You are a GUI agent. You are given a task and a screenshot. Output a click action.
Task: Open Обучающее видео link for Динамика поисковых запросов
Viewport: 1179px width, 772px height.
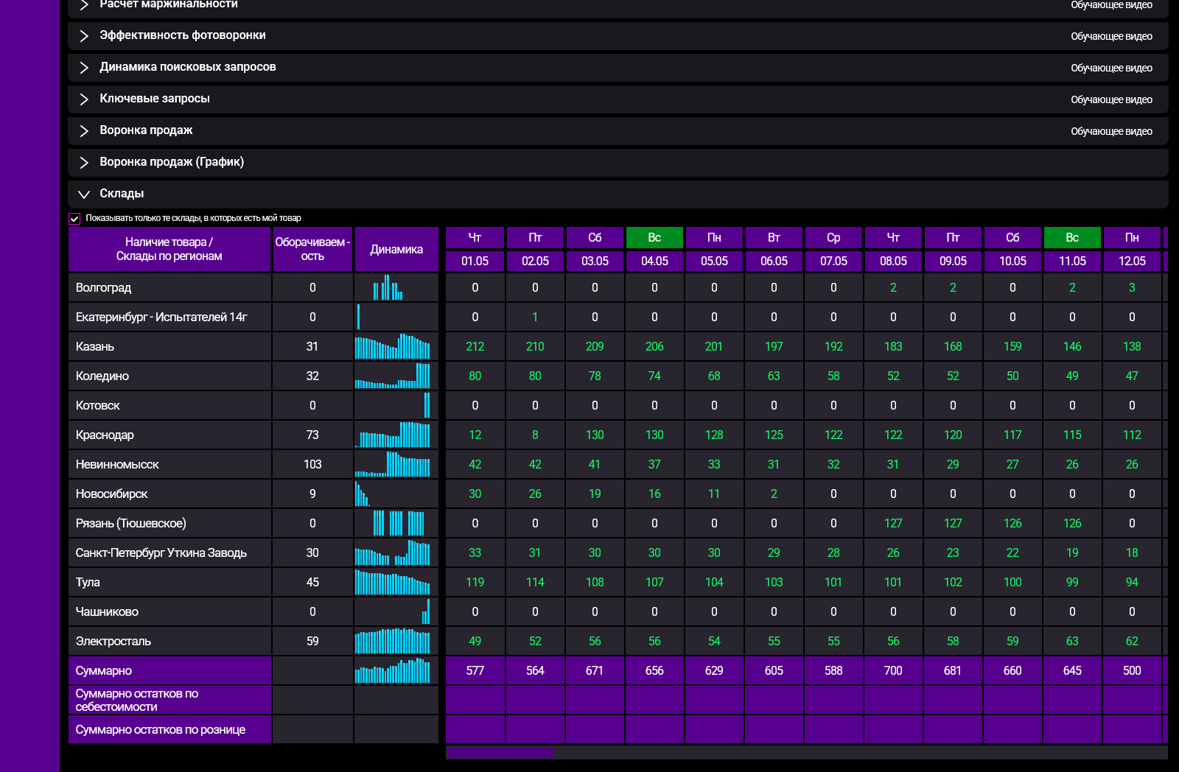click(1111, 68)
